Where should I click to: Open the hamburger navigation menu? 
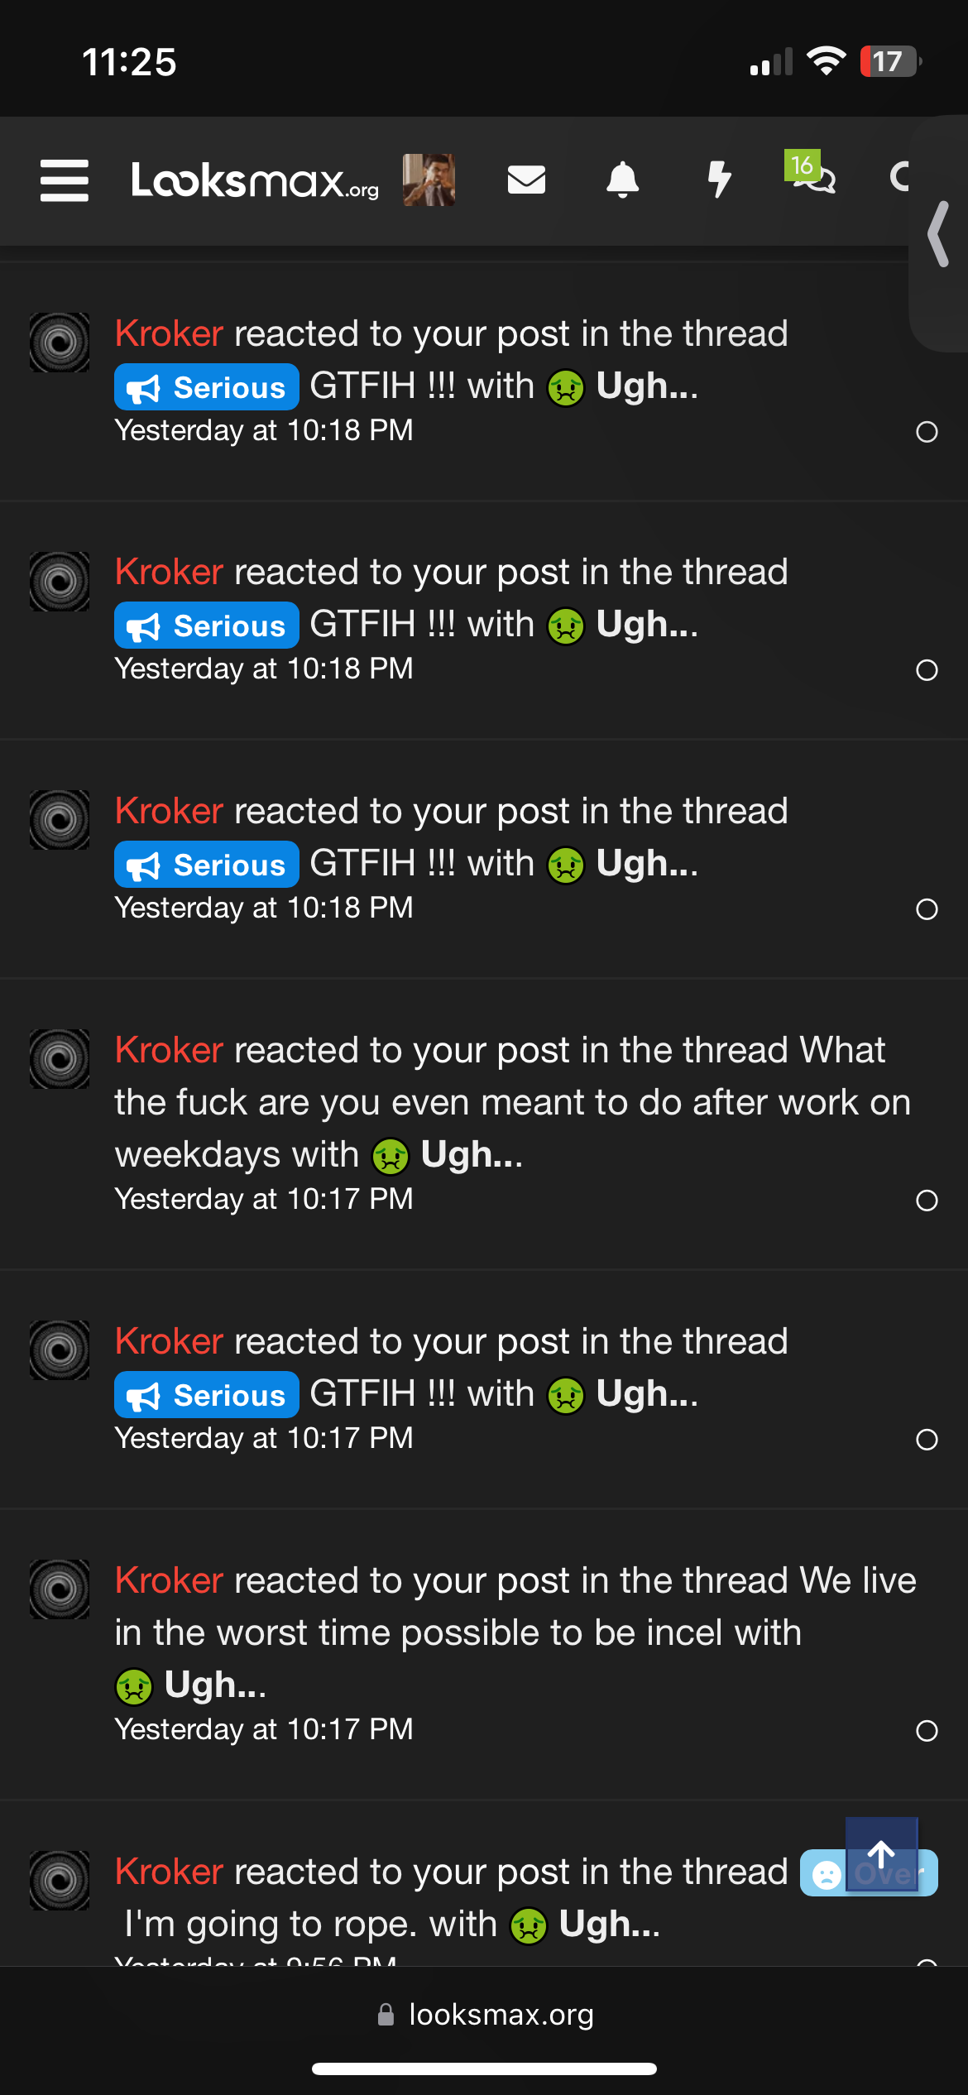tap(63, 180)
